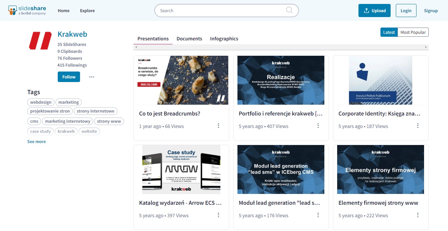Open the Instytut Polityk Publicznych thumbnail

click(380, 80)
